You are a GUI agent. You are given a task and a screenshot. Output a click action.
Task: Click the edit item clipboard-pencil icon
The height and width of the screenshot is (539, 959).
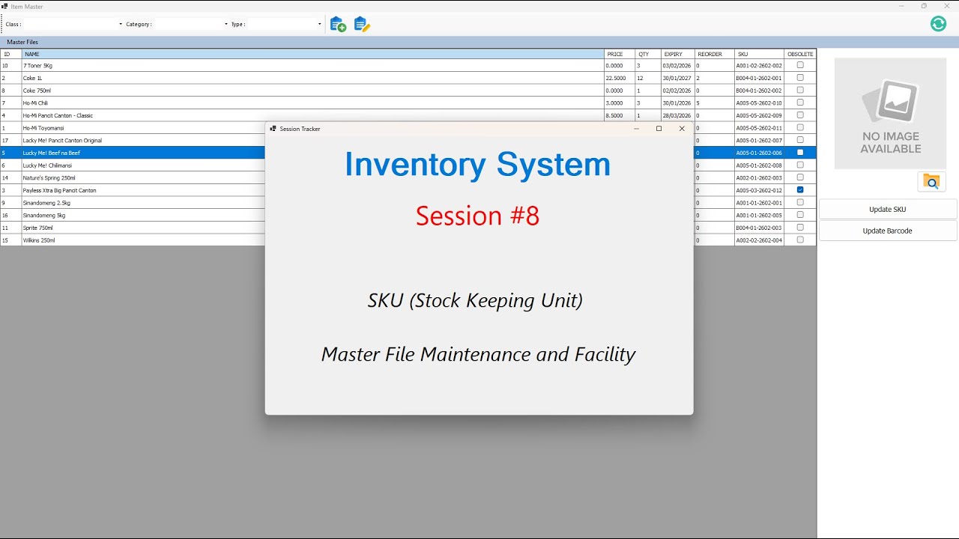pyautogui.click(x=362, y=25)
